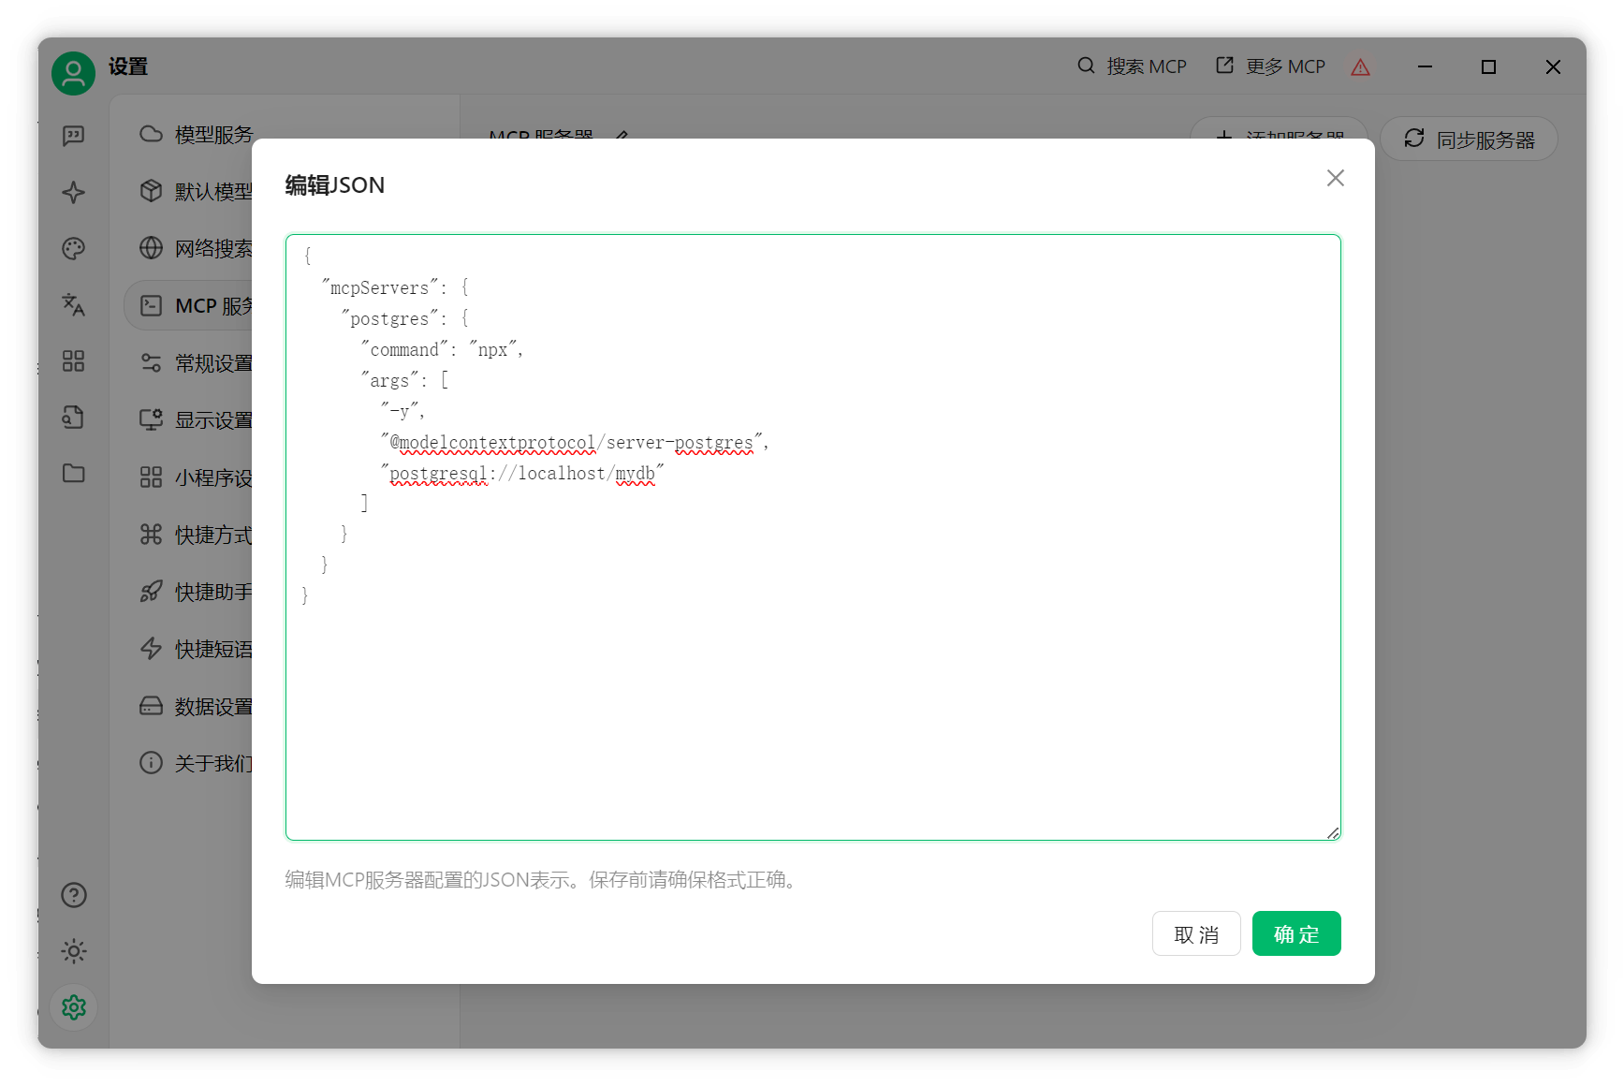The width and height of the screenshot is (1624, 1086).
Task: Click the settings gear icon in sidebar
Action: click(x=73, y=1007)
